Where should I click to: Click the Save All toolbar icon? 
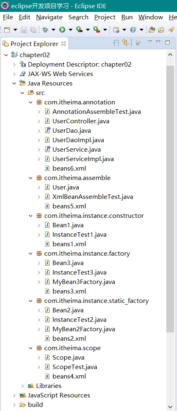(x=33, y=30)
